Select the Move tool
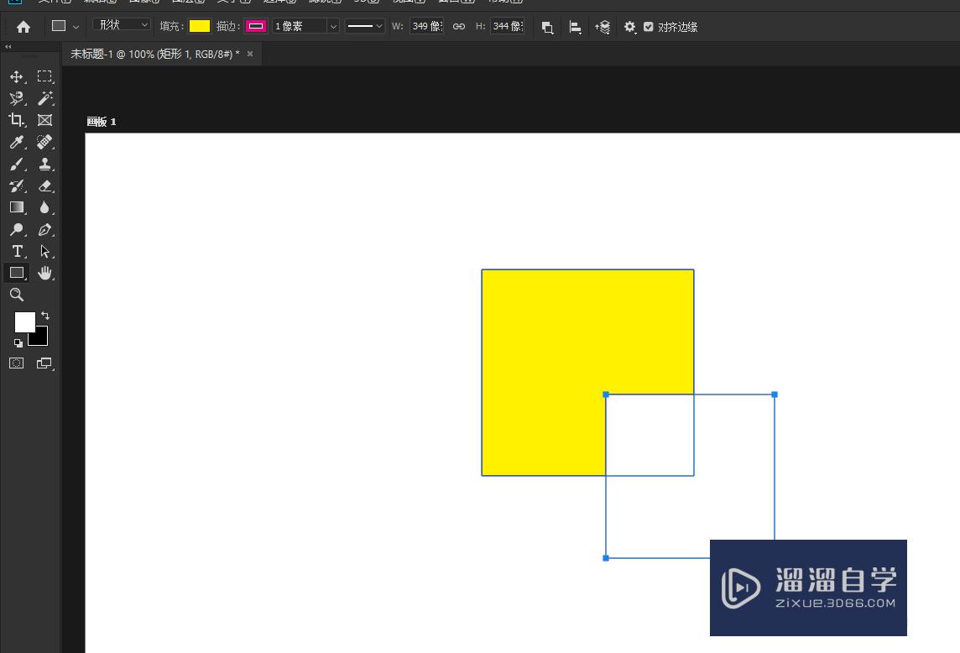Image resolution: width=960 pixels, height=653 pixels. (x=17, y=76)
